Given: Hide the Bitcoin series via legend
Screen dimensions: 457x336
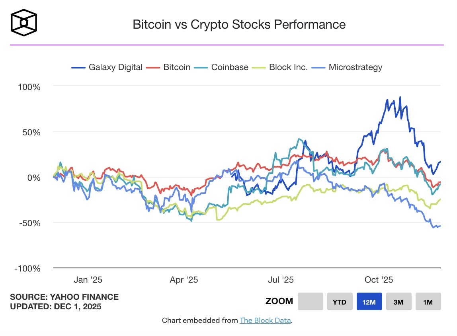Looking at the screenshot, I should (176, 67).
